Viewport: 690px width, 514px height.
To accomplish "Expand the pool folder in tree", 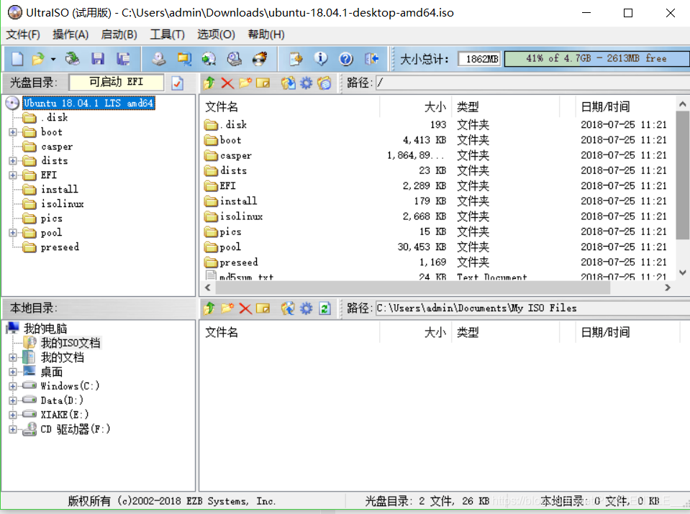I will [x=13, y=233].
